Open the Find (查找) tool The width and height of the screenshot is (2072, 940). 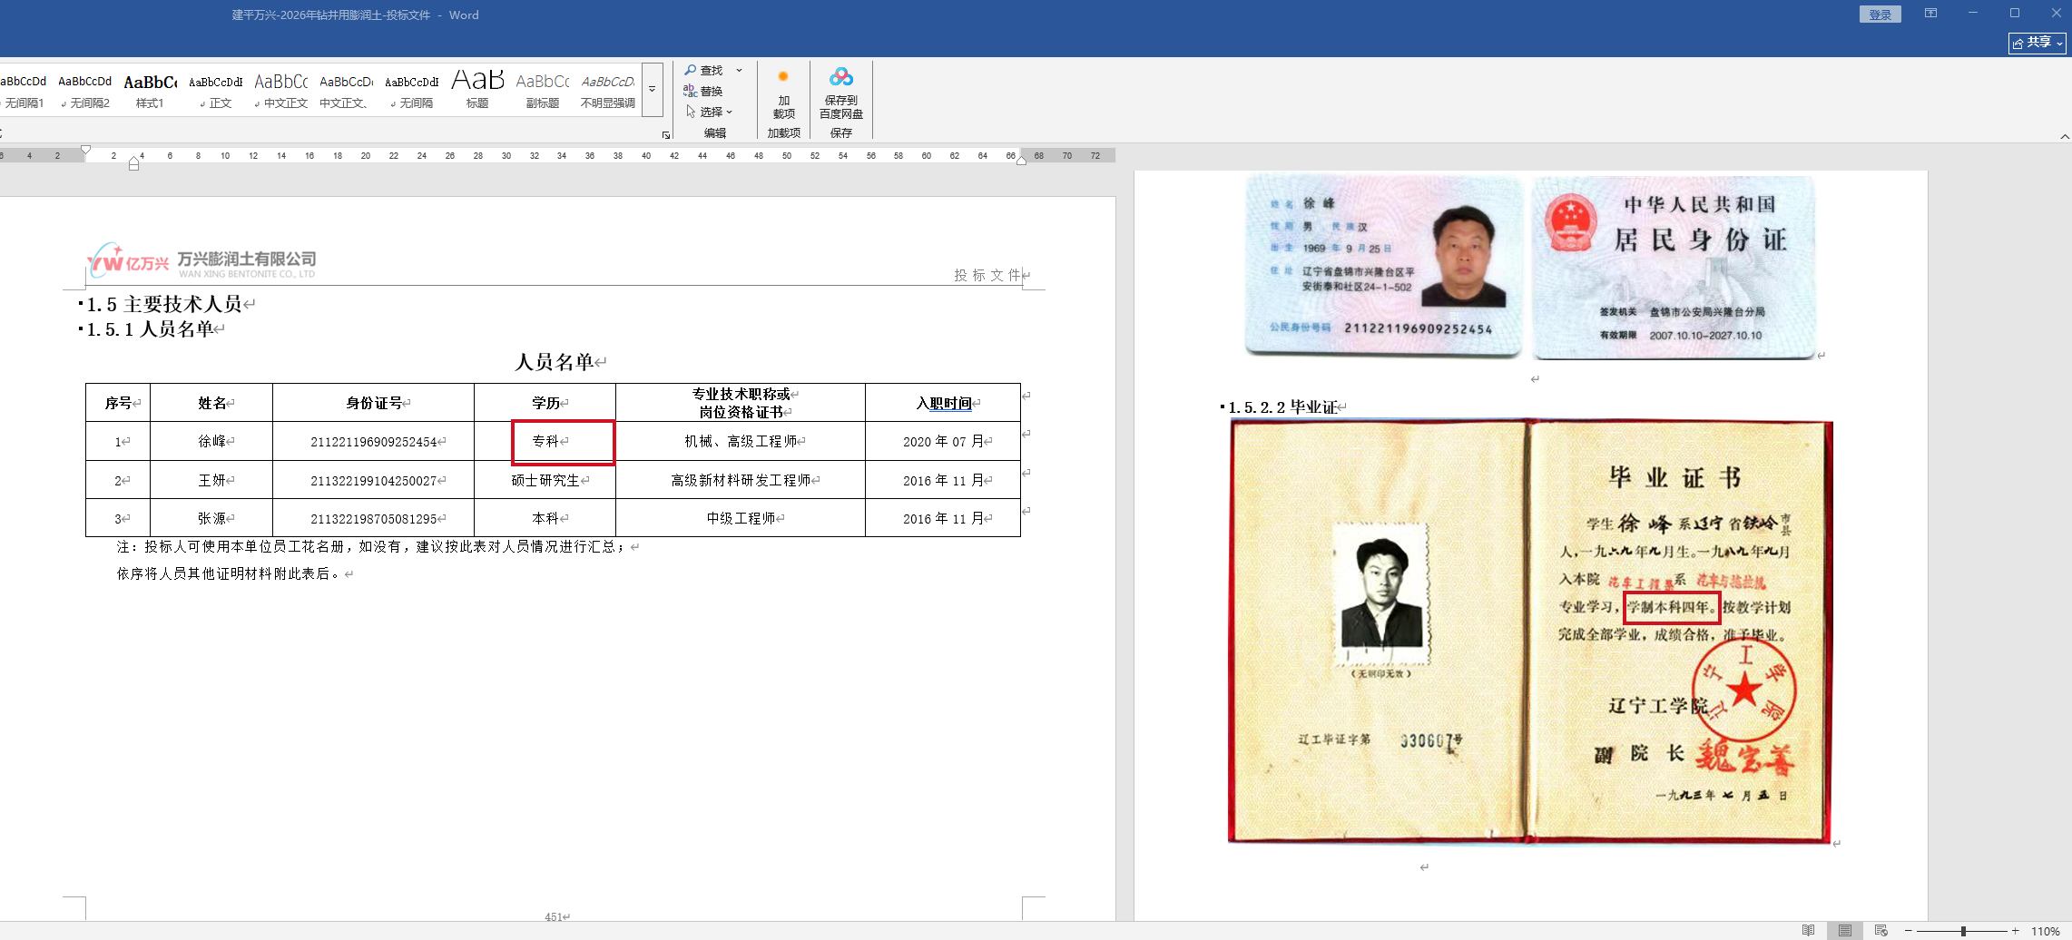703,70
